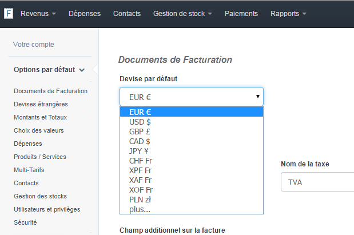The width and height of the screenshot is (354, 235).
Task: Open Produits / Services settings
Action: click(40, 157)
